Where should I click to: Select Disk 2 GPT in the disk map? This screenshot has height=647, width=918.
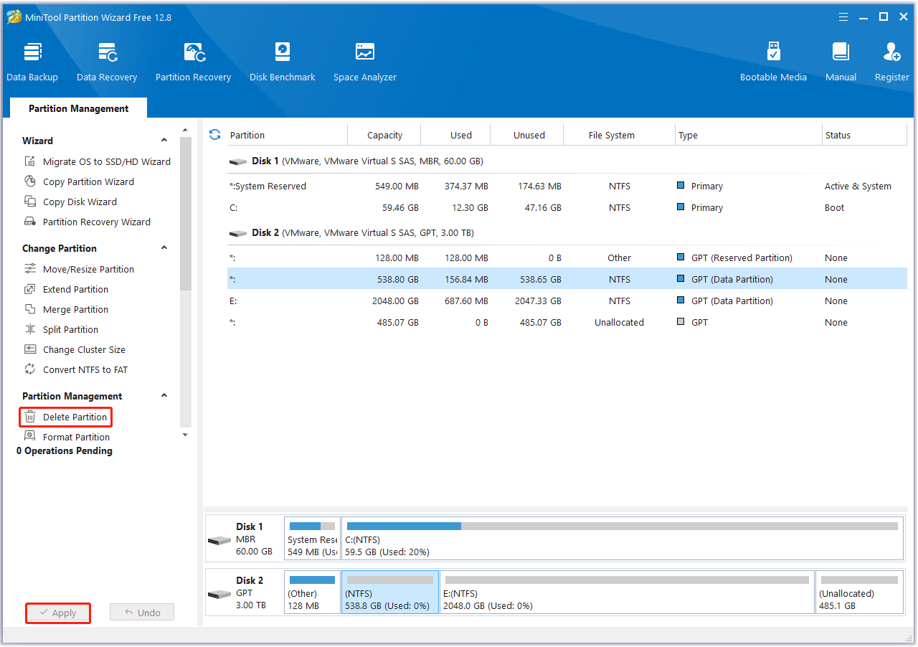coord(245,592)
